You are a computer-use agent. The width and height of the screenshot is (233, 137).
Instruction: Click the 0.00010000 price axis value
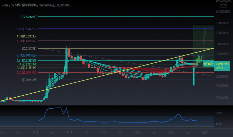(x=222, y=98)
